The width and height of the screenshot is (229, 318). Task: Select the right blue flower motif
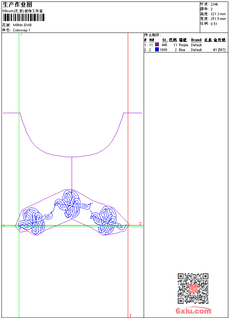click(109, 219)
